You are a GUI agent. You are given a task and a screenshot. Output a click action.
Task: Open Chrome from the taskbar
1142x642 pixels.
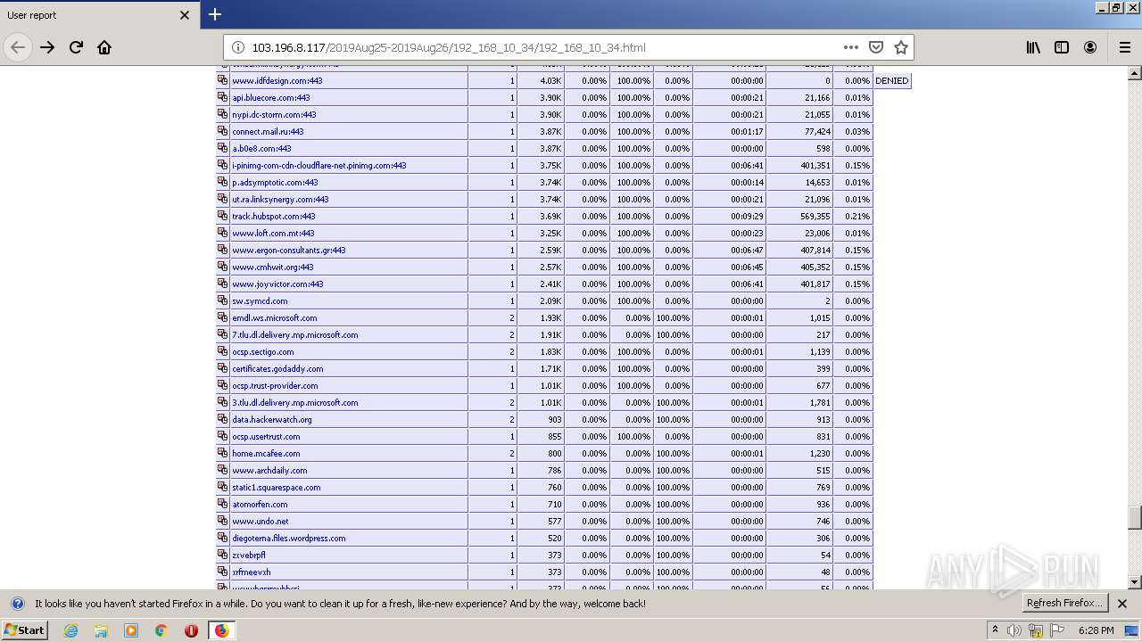coord(161,630)
